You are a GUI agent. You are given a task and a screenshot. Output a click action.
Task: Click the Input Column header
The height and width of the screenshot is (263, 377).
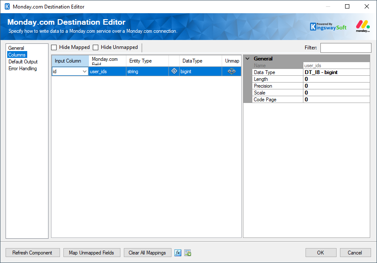point(70,61)
